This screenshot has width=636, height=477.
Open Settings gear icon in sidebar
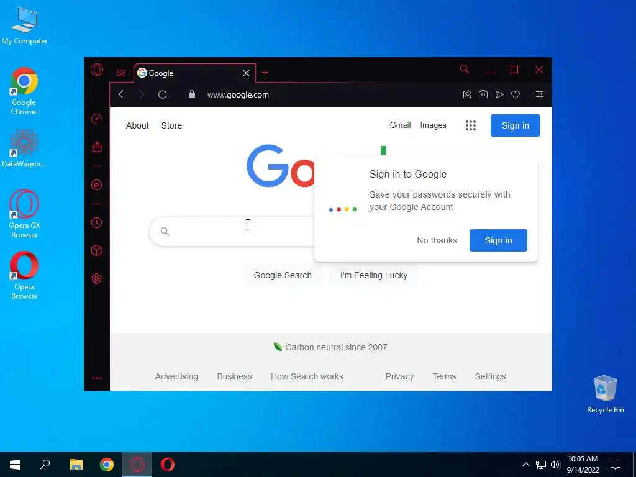[96, 279]
